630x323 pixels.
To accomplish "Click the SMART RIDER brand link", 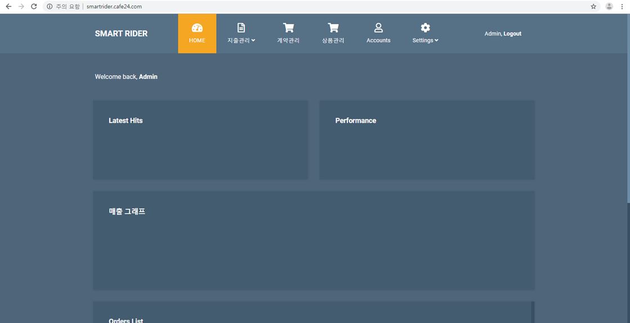I will (122, 34).
